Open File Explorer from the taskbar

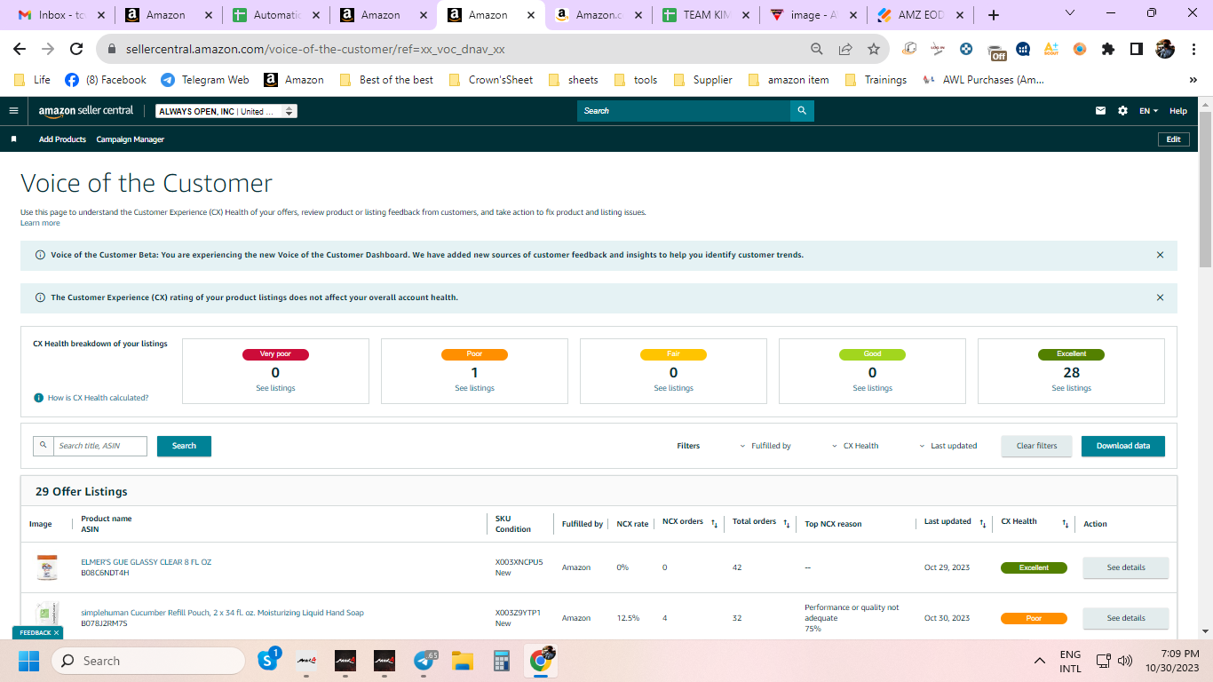click(x=463, y=661)
